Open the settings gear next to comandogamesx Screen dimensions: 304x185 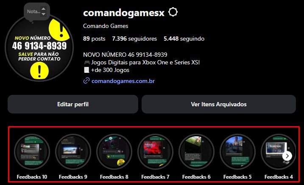(x=173, y=12)
